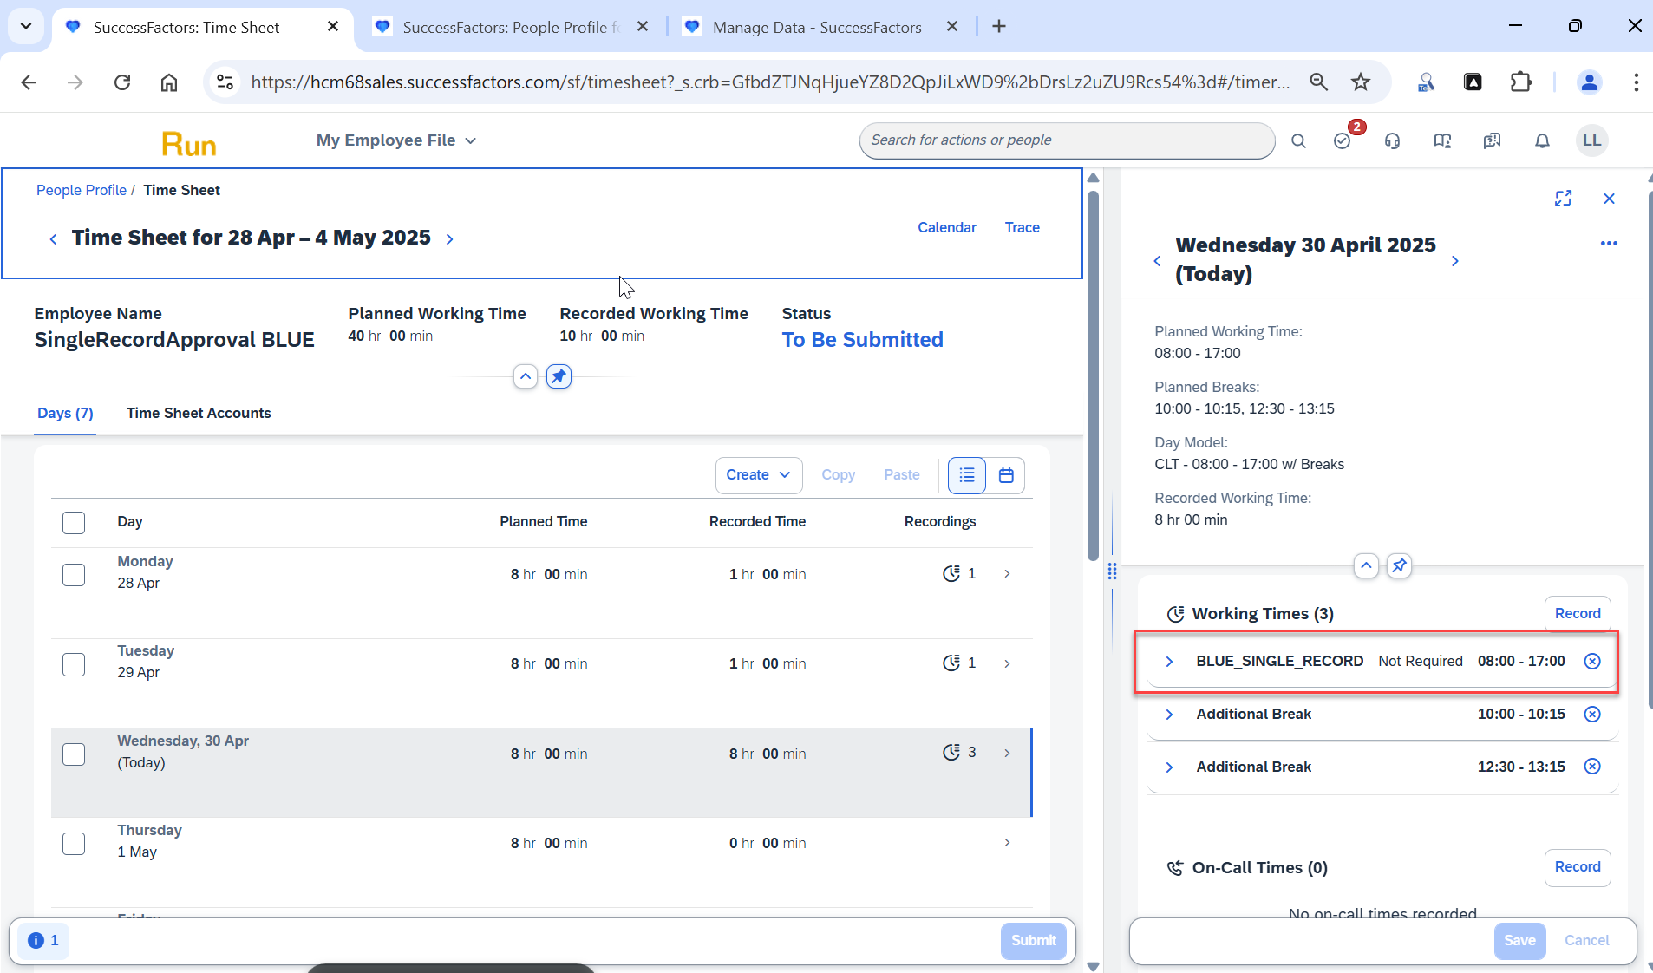
Task: Switch to Manage Data browser tab
Action: (x=817, y=27)
